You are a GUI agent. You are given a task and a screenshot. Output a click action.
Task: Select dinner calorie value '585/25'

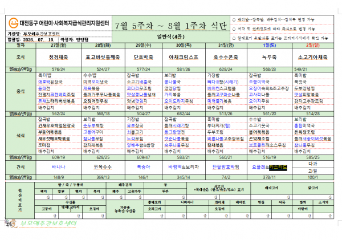313,157
